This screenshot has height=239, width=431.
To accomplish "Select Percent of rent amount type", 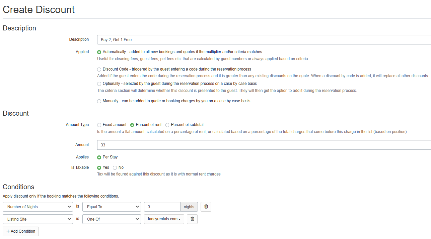I will 132,125.
